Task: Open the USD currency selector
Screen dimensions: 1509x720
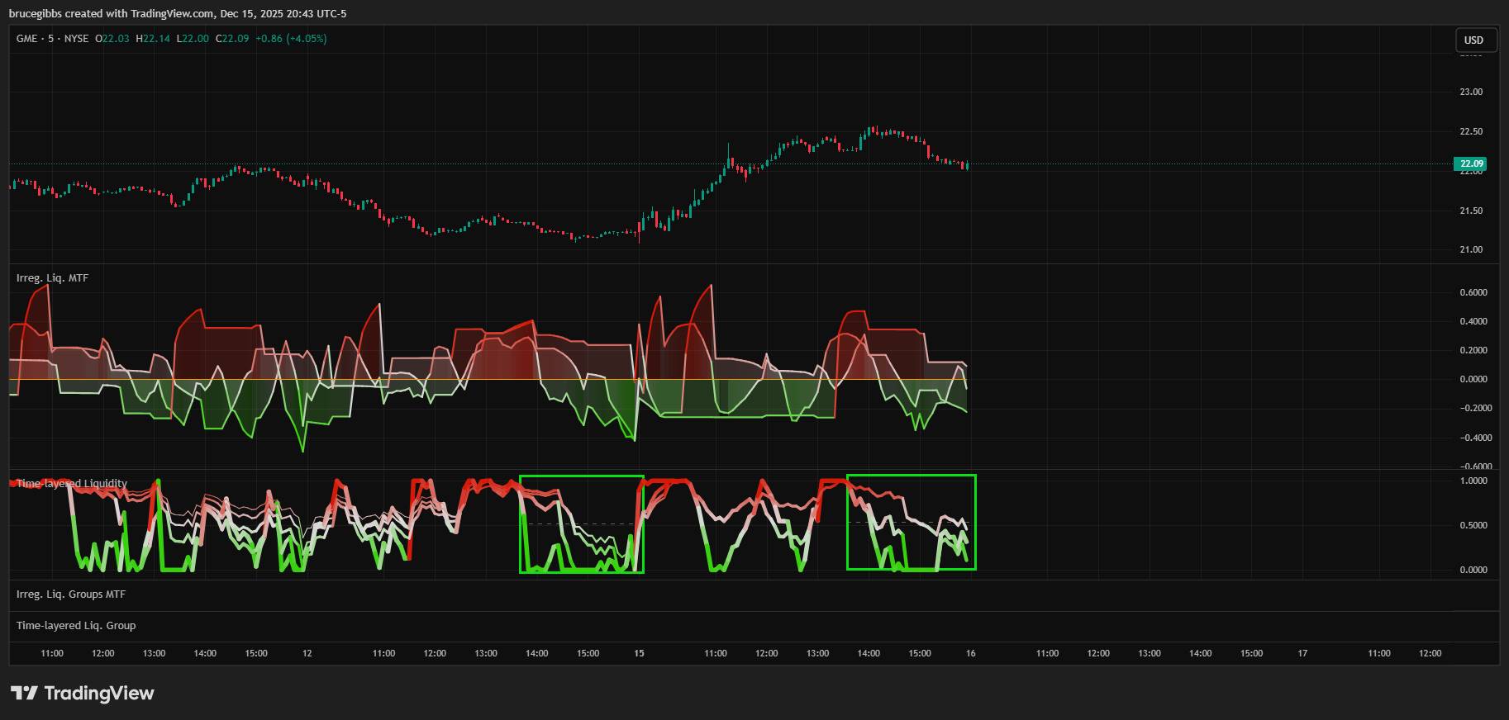Action: 1473,40
